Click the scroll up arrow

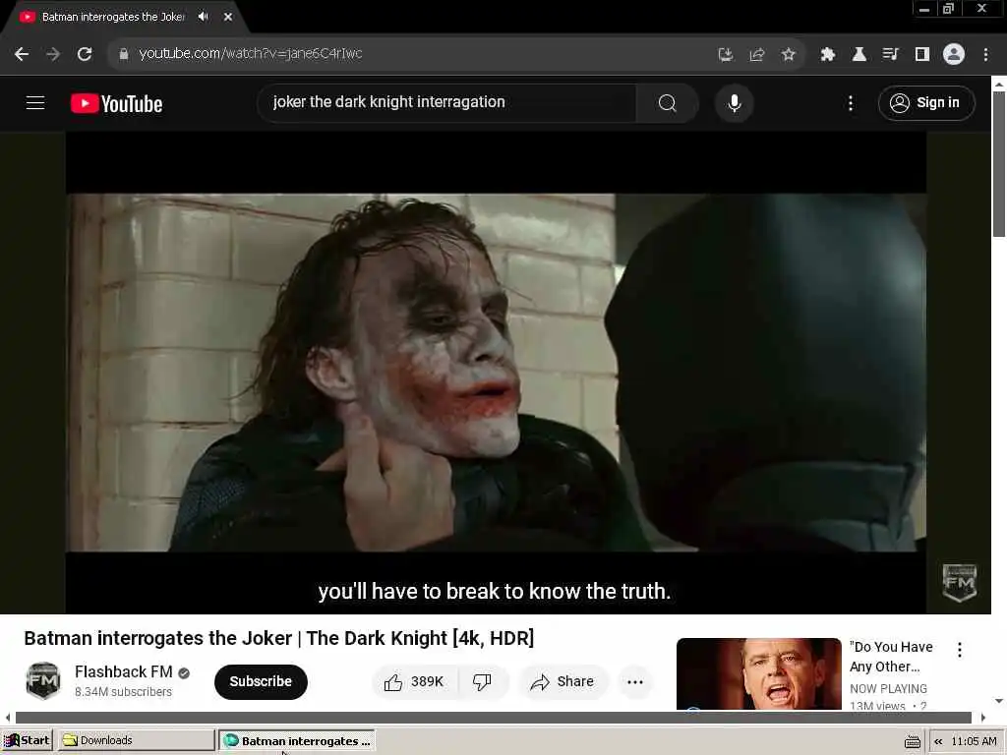(999, 84)
